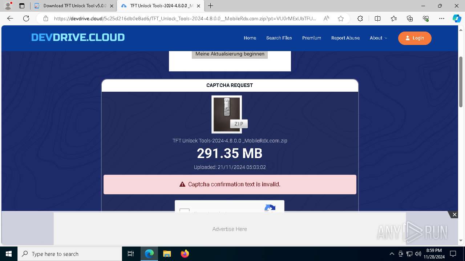Click the taskbar search box
The width and height of the screenshot is (465, 261).
[x=70, y=254]
